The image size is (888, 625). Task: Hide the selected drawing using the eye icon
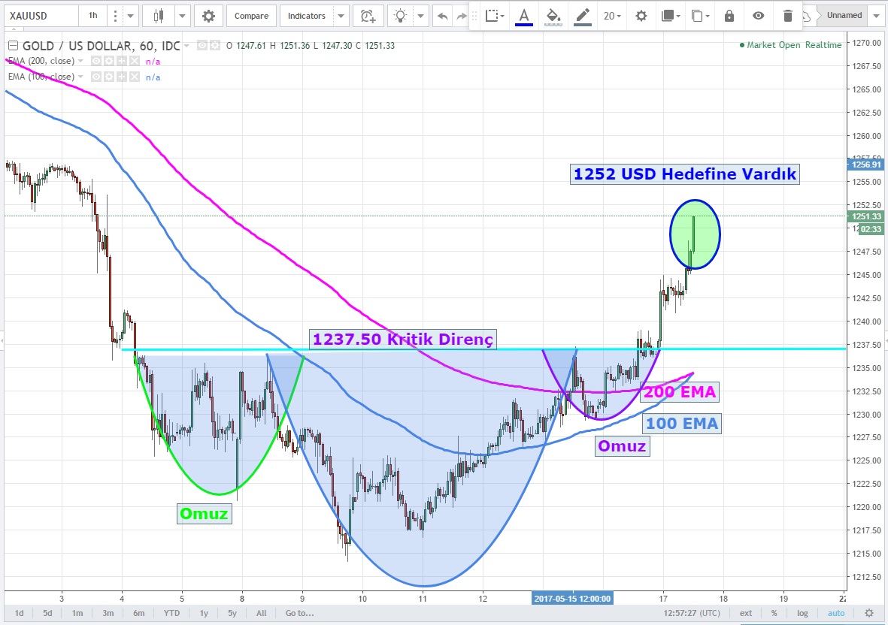click(x=759, y=16)
